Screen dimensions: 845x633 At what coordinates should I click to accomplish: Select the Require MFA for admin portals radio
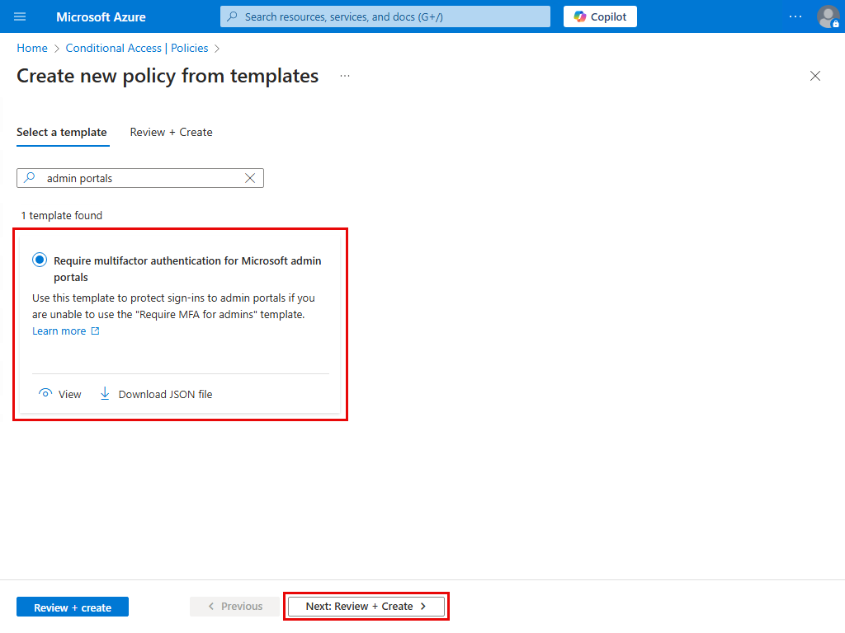40,260
